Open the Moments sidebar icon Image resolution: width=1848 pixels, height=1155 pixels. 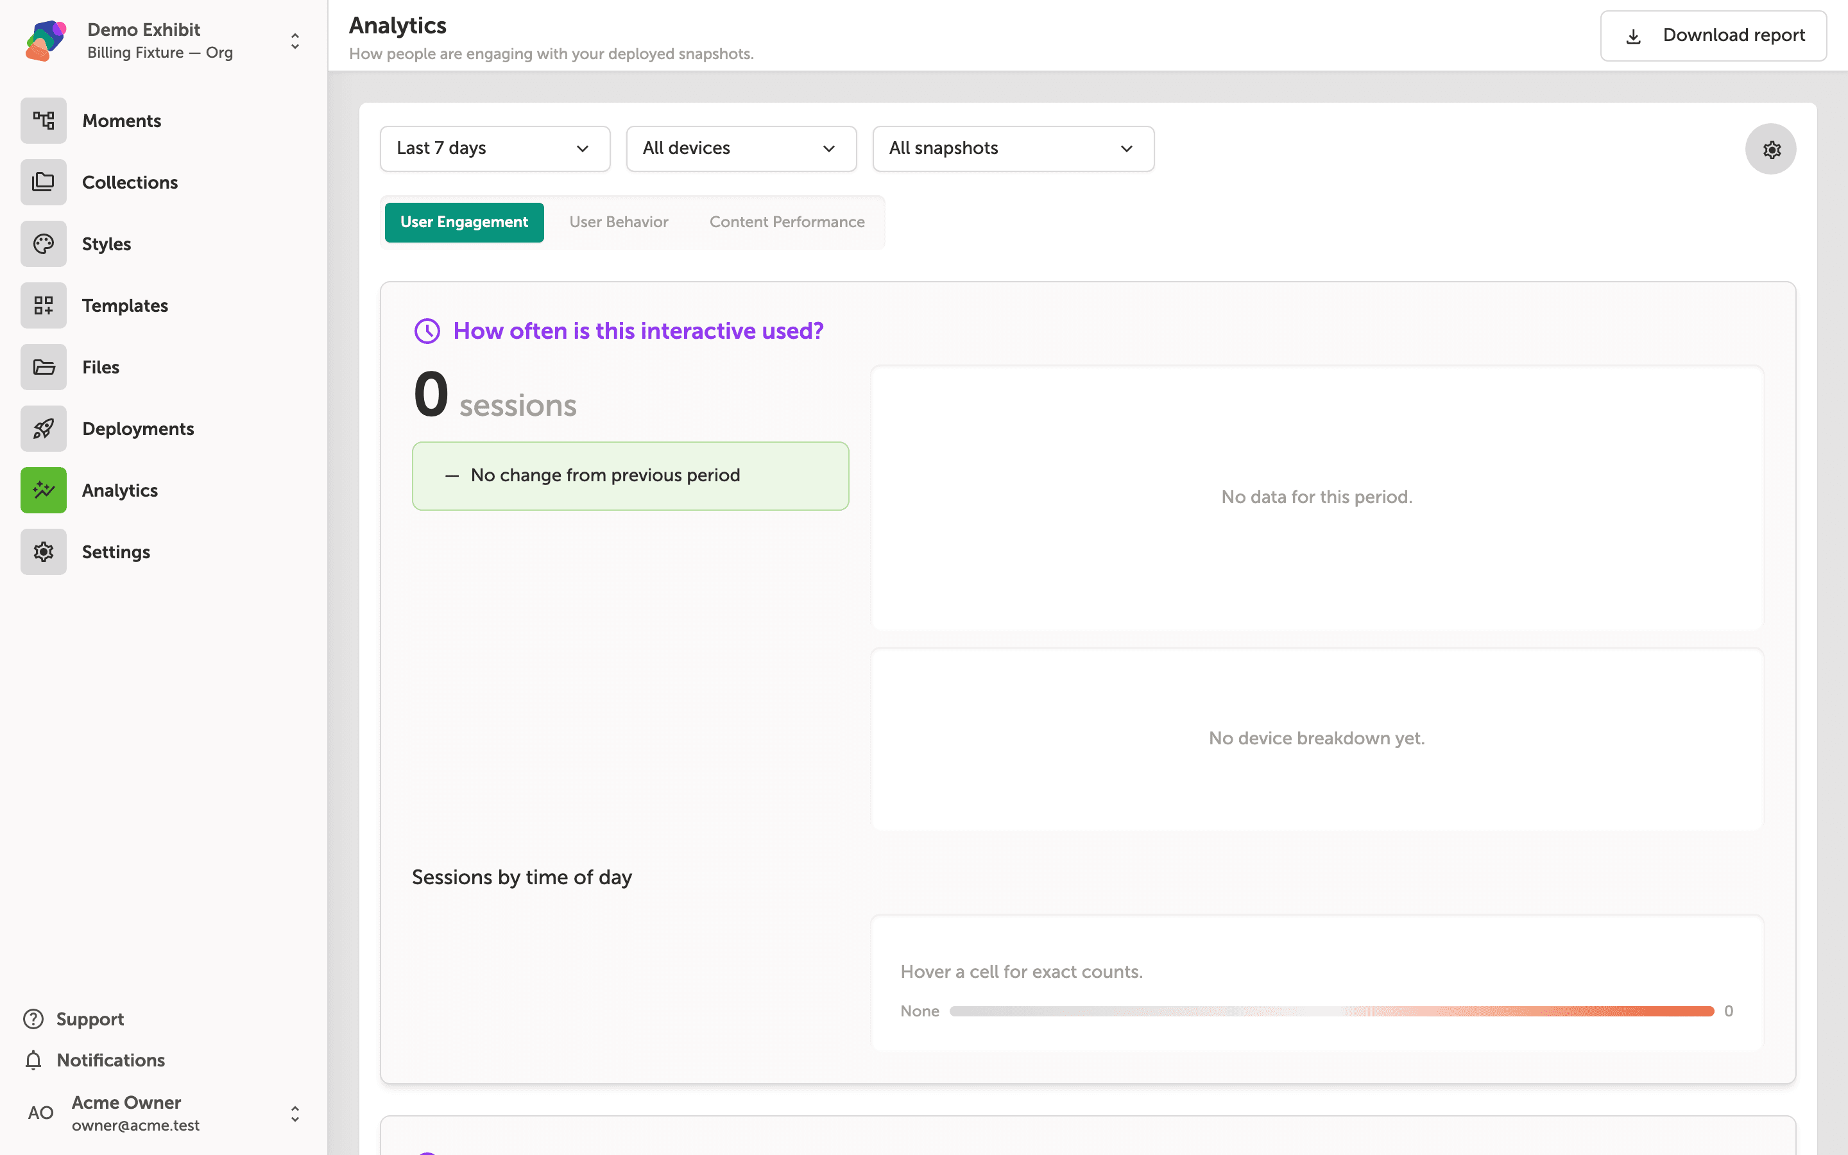click(44, 121)
